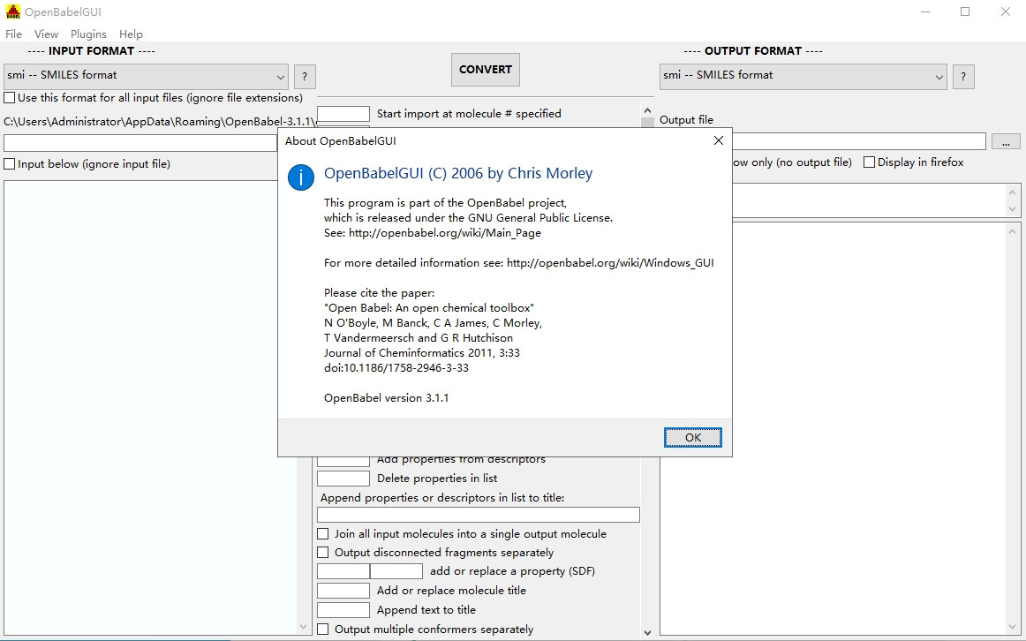Click the 'Journal of Cheminformatics 2011, 3:33' line

click(422, 352)
